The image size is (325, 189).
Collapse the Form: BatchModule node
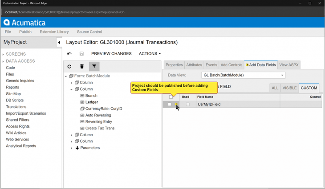(x=66, y=76)
